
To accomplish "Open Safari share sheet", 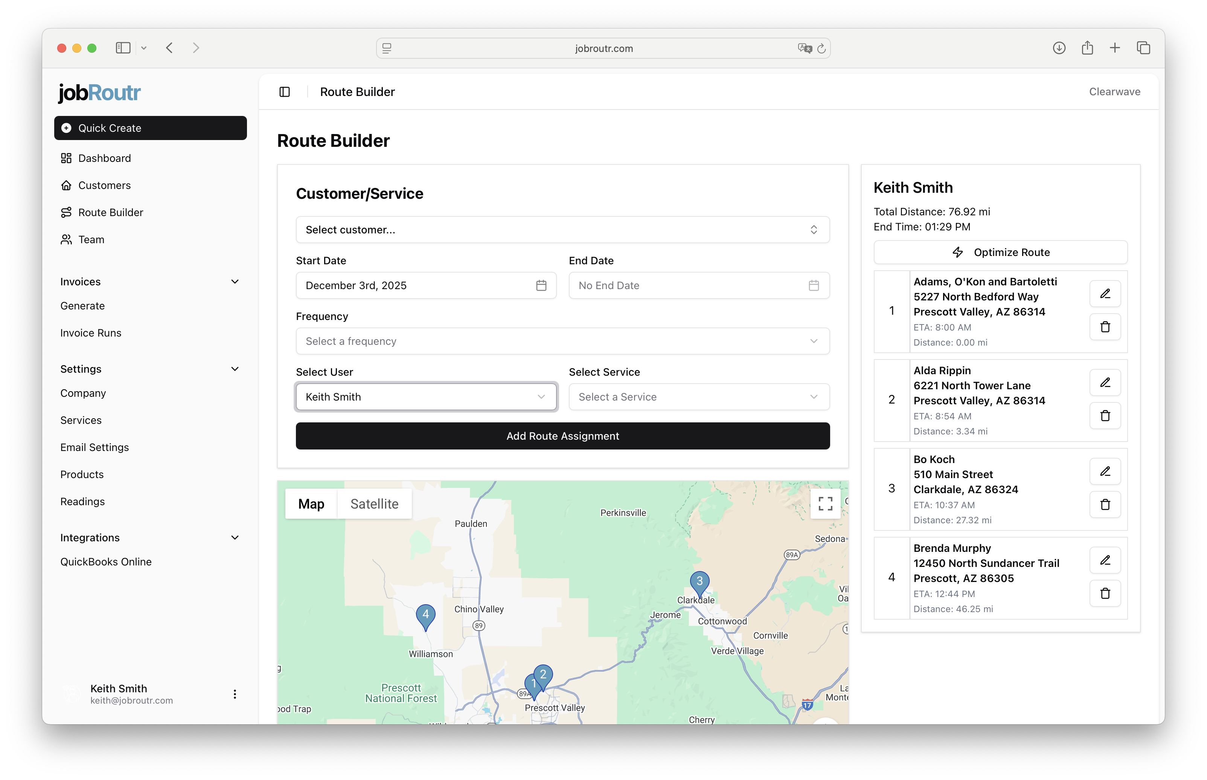I will pos(1087,47).
